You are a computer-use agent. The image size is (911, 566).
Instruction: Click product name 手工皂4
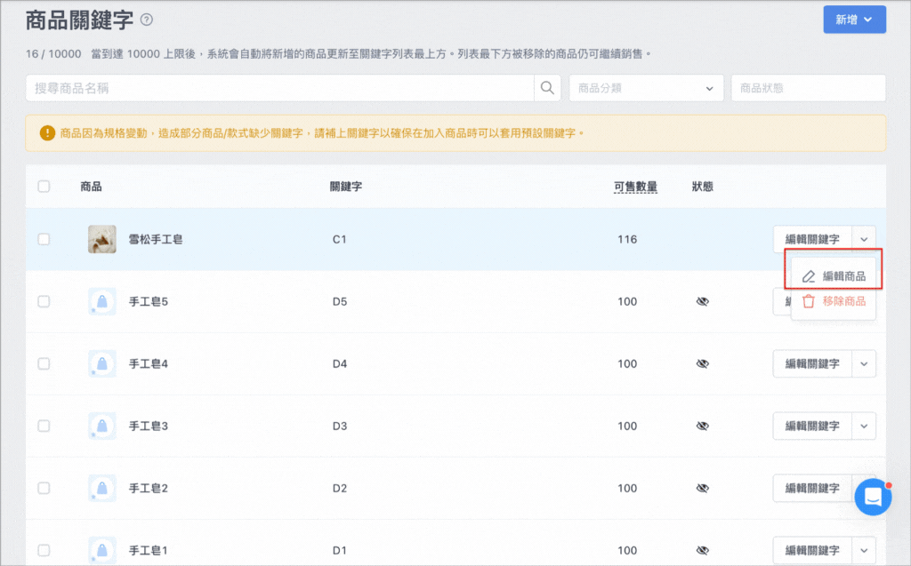[x=149, y=363]
